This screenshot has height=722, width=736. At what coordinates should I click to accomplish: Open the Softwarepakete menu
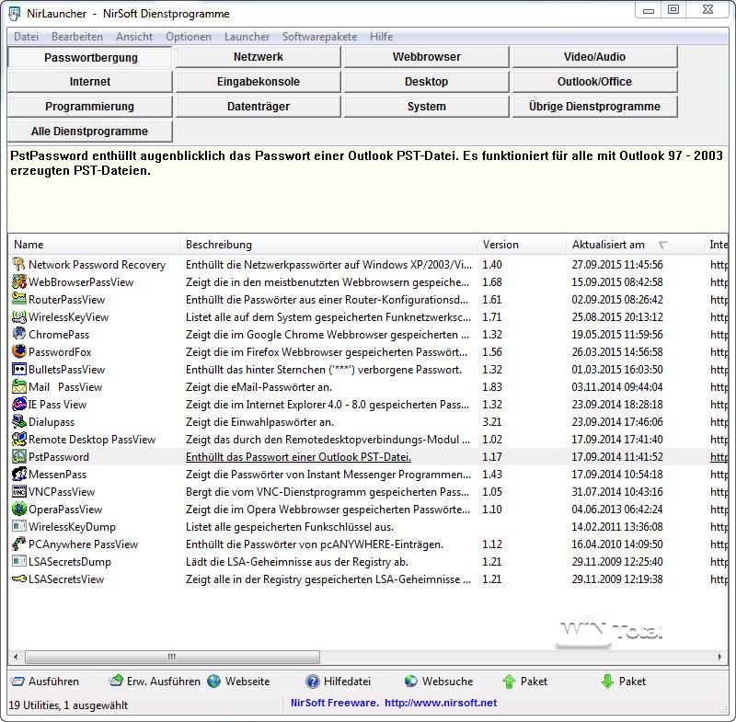click(x=319, y=37)
